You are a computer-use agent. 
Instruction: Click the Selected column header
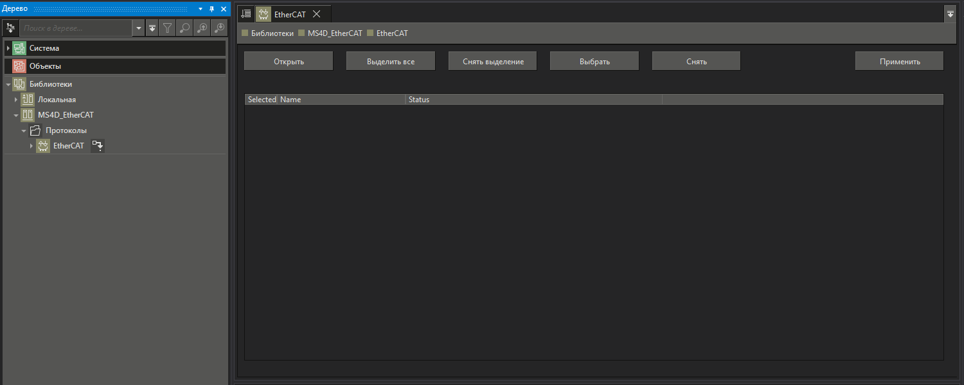262,100
